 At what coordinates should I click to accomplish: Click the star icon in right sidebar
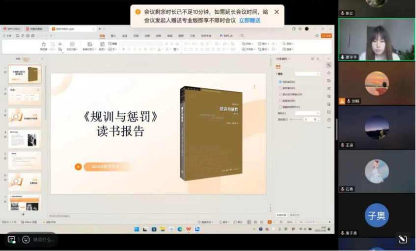coord(329,73)
